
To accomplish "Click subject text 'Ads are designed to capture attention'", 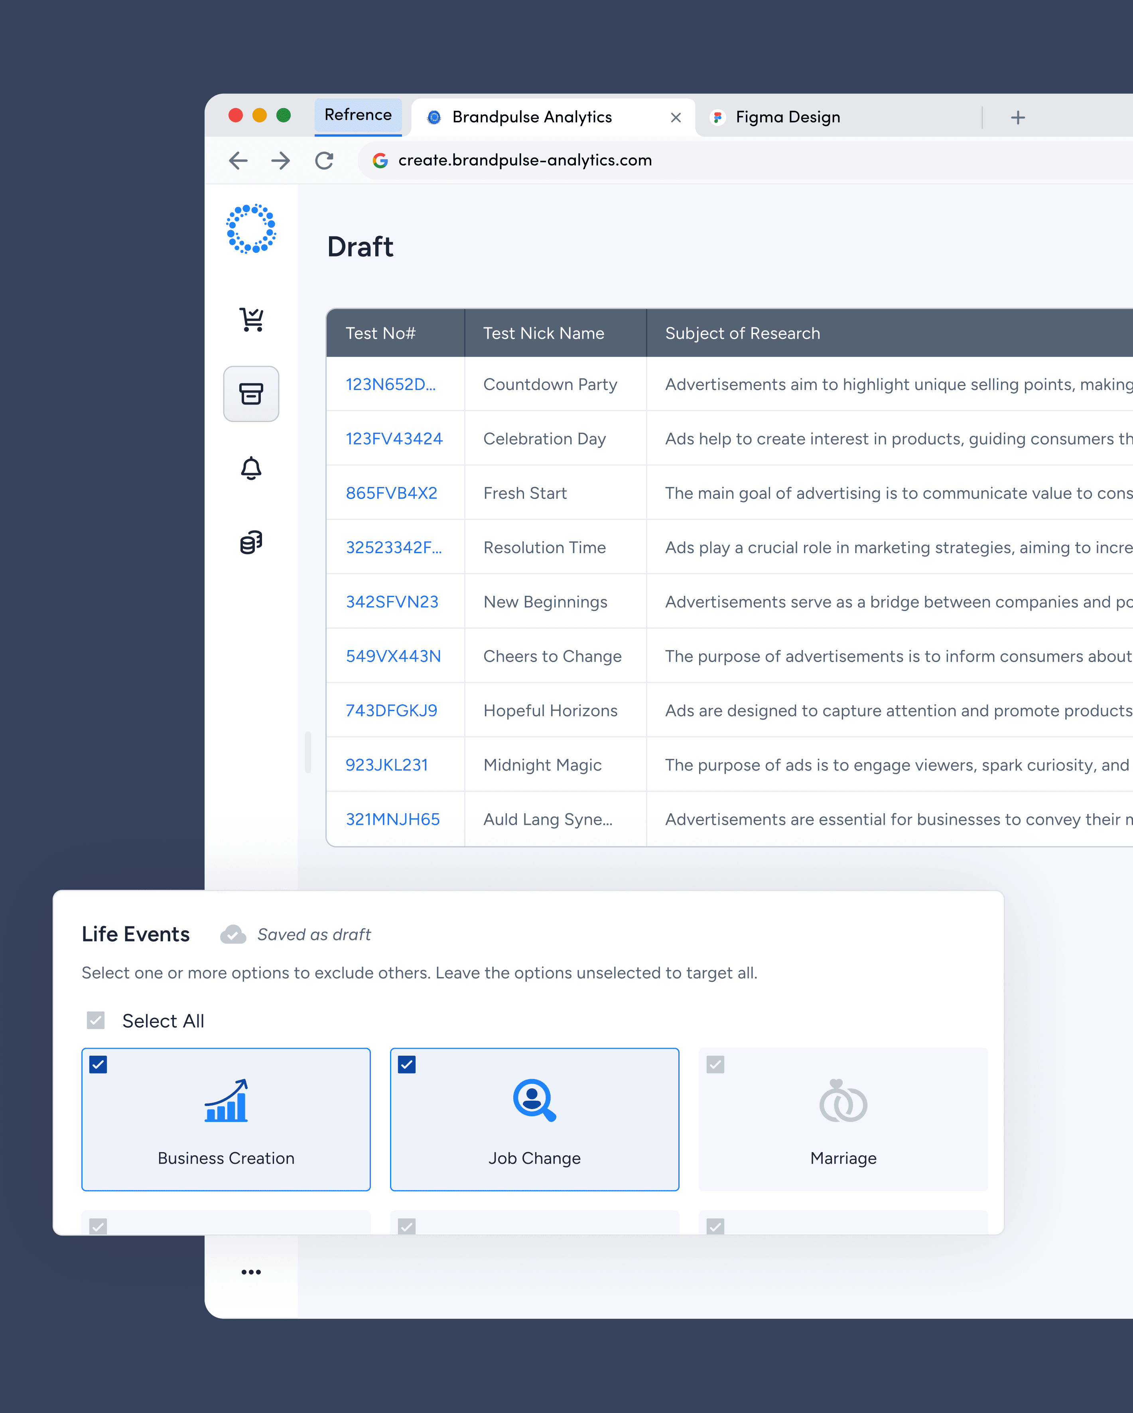I will click(x=899, y=711).
